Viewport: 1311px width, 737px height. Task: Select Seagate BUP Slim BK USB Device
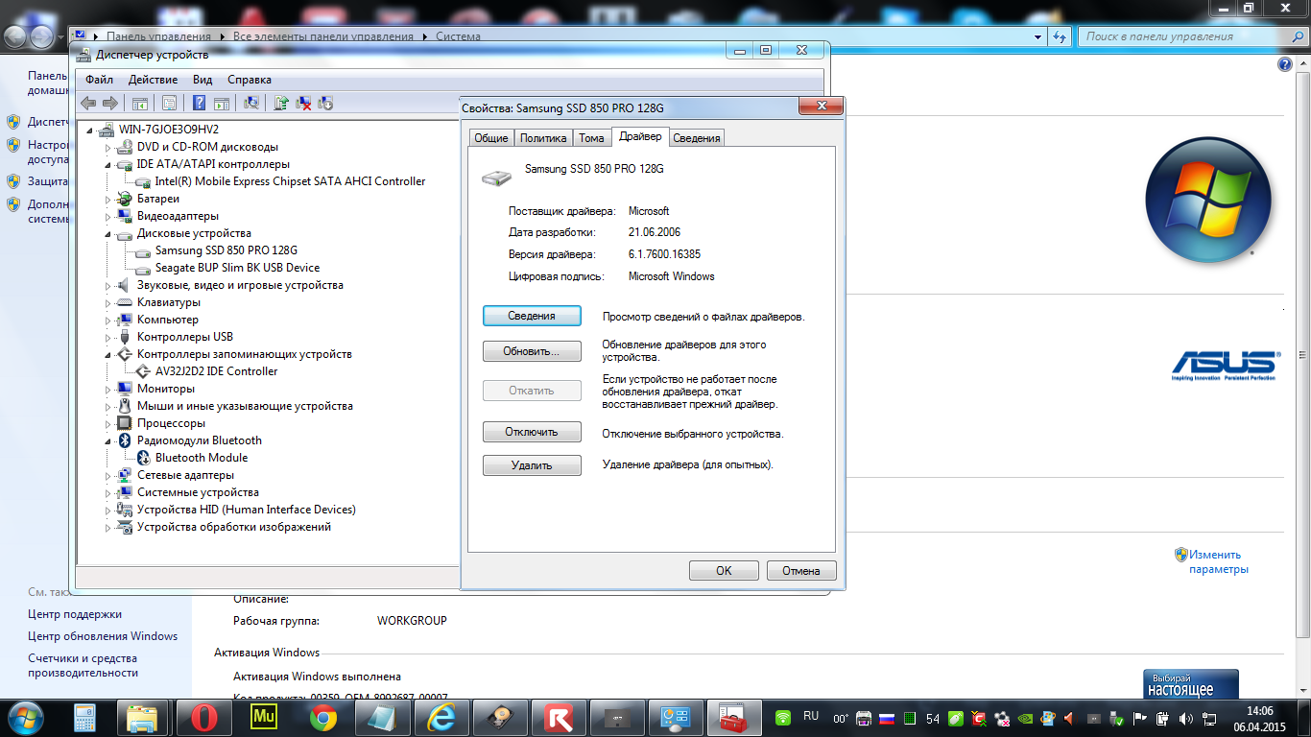(x=237, y=268)
